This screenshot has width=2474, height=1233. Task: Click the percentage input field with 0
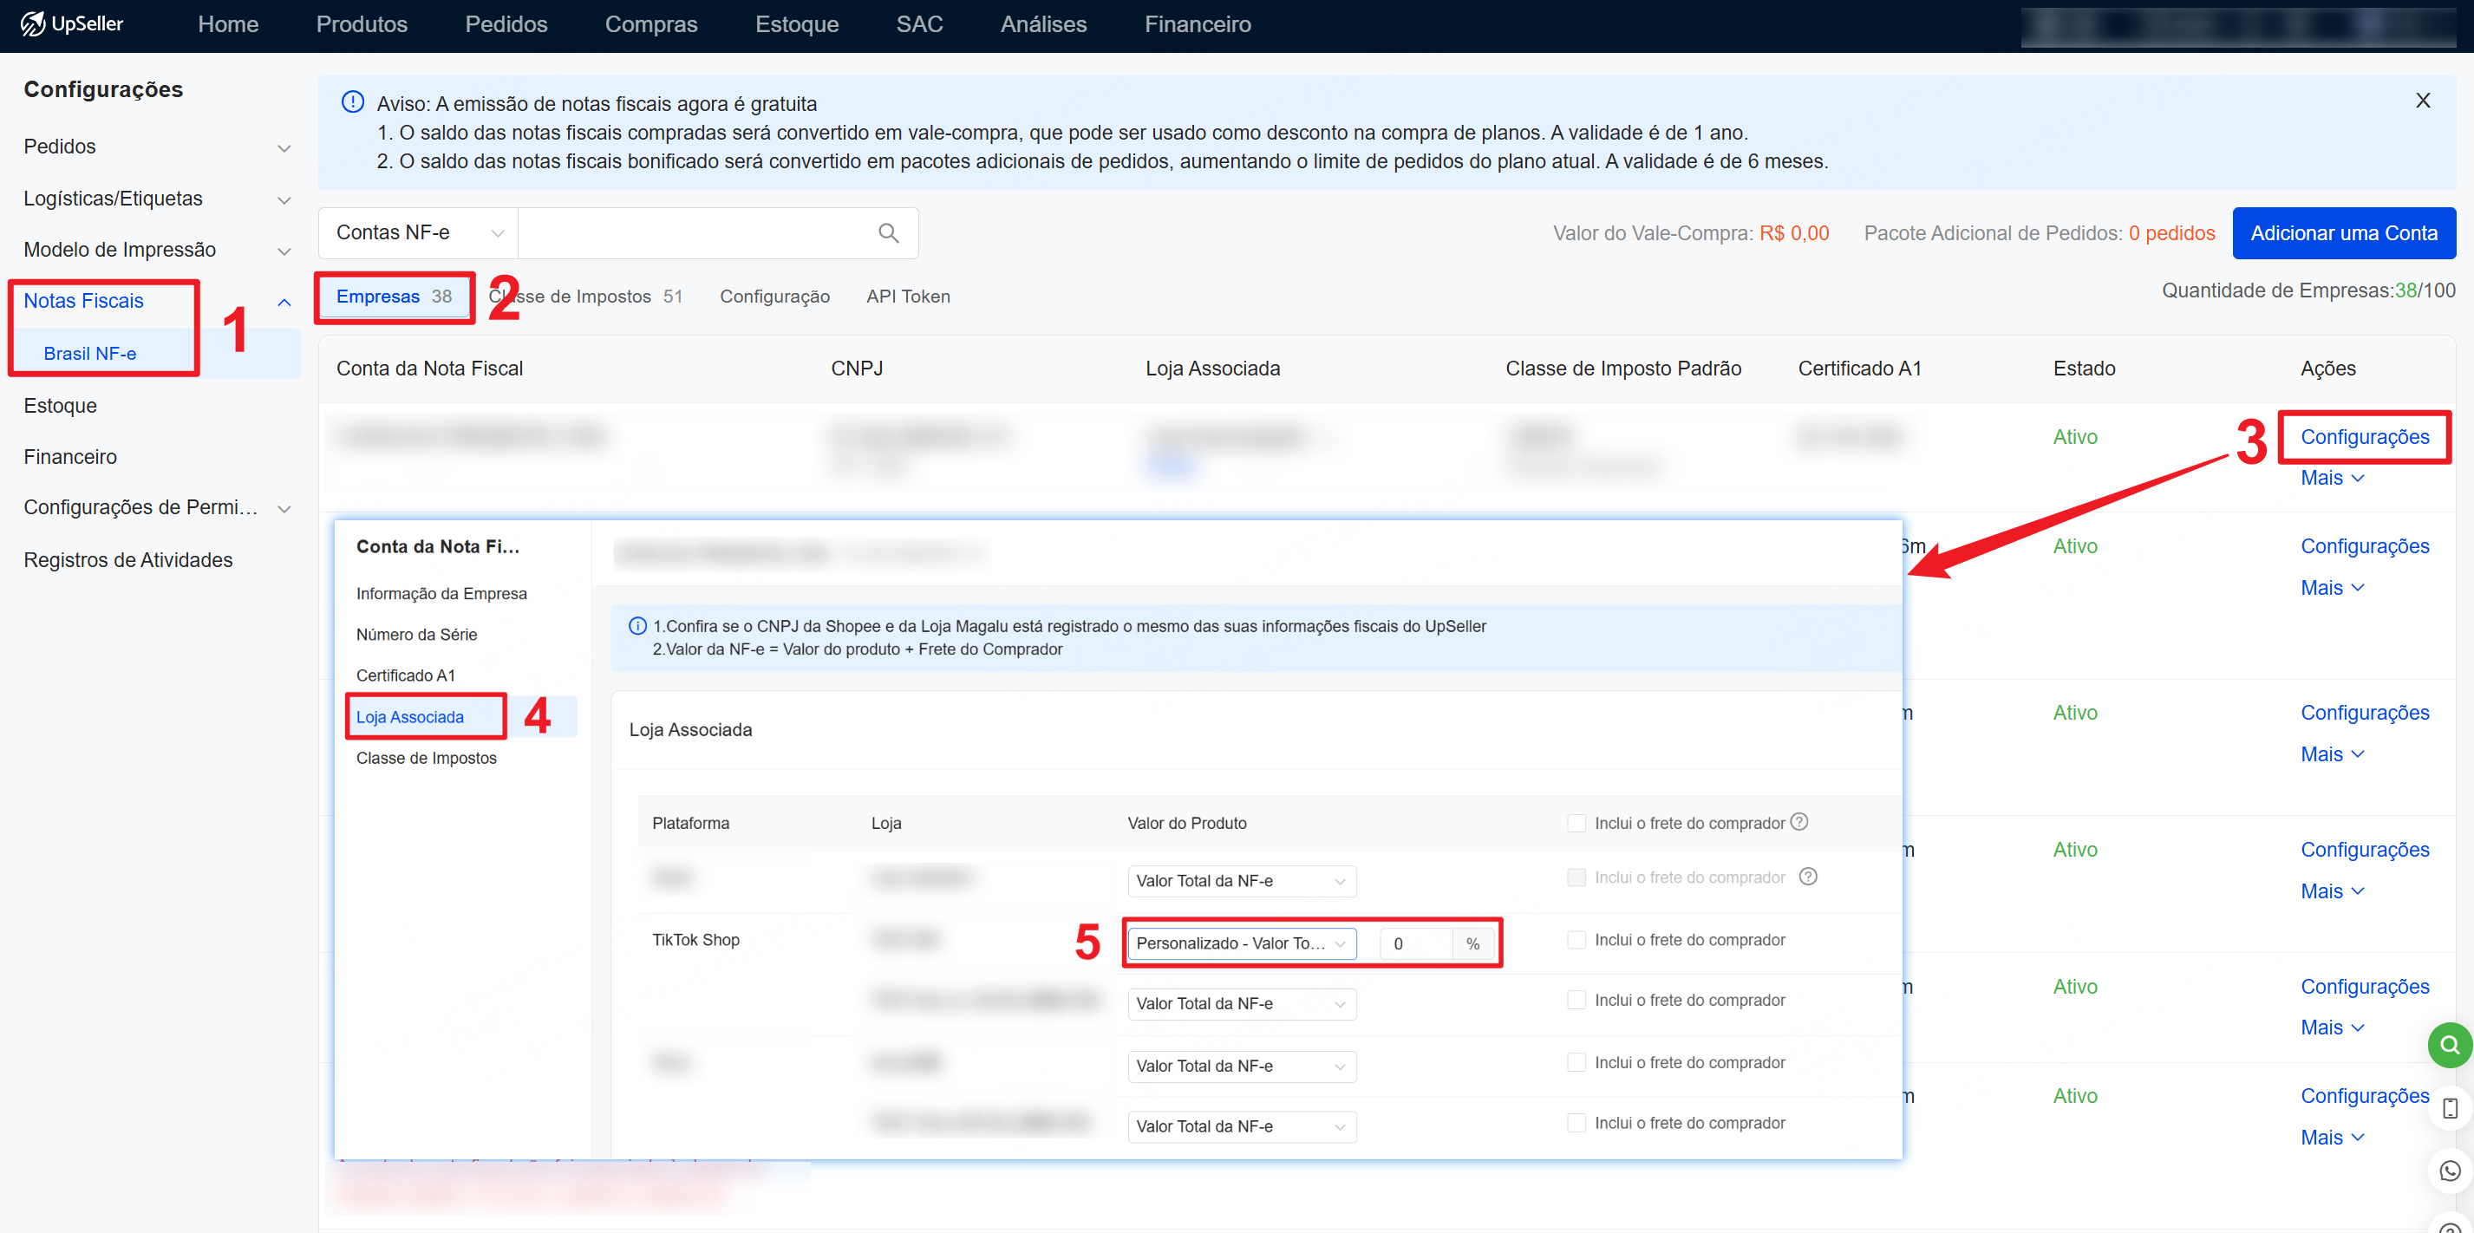(1414, 943)
